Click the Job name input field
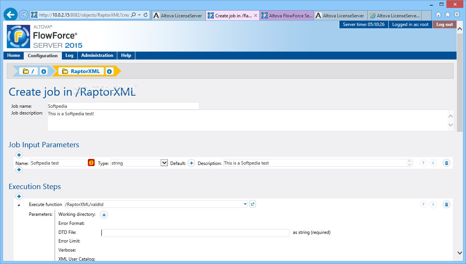Image resolution: width=466 pixels, height=264 pixels. pos(123,106)
